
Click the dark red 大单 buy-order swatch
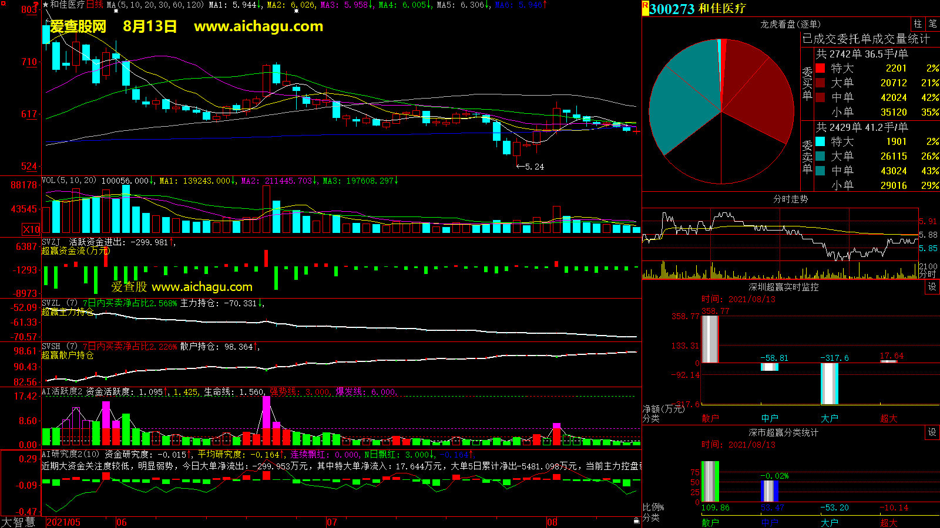point(820,83)
